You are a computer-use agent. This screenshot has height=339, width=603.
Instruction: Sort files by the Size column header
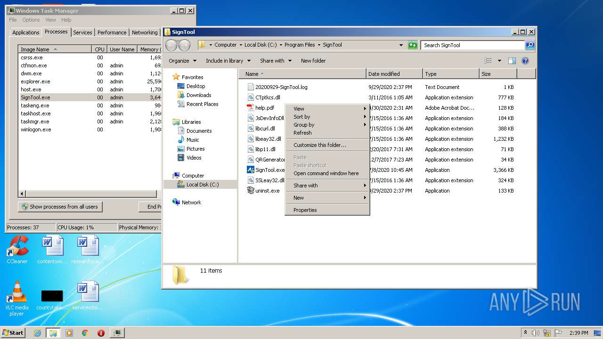[x=498, y=74]
